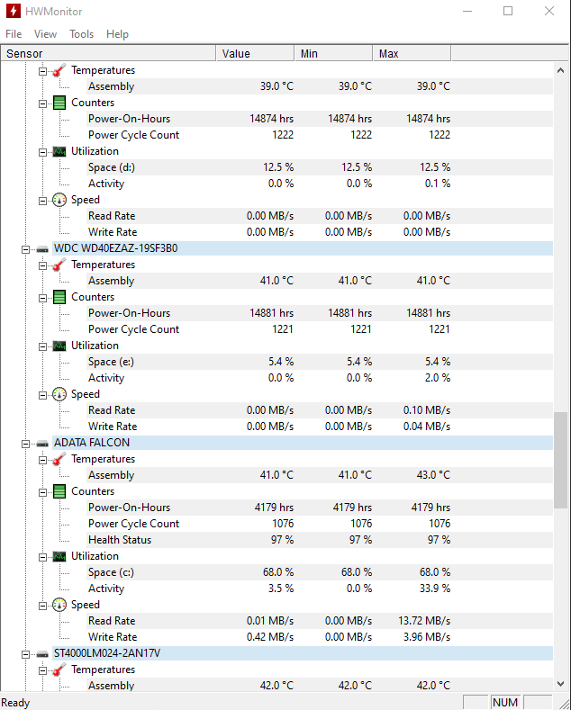The width and height of the screenshot is (571, 710).
Task: Click the Utilization graph icon under WDC WD40EZAZ
Action: 59,346
